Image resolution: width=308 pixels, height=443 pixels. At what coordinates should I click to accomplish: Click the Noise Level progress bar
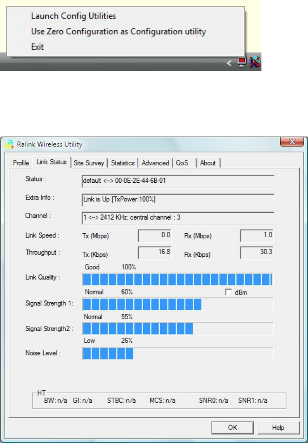pos(178,353)
